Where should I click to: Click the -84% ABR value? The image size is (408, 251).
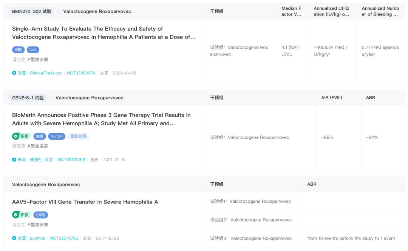coord(372,137)
